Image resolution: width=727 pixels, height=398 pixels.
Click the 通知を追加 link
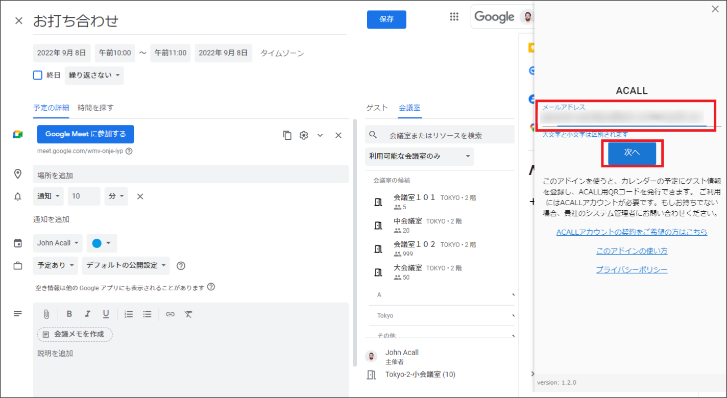[51, 219]
